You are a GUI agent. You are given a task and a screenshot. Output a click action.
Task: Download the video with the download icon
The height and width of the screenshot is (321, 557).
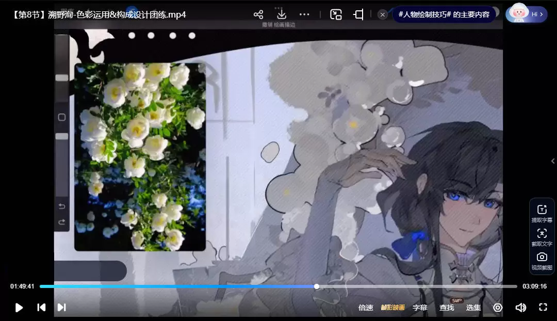pos(282,14)
